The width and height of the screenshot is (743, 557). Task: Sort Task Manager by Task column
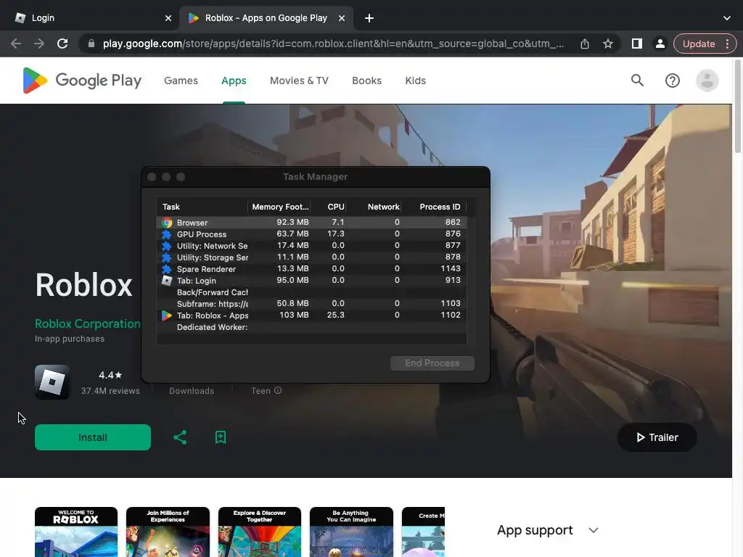pyautogui.click(x=202, y=207)
